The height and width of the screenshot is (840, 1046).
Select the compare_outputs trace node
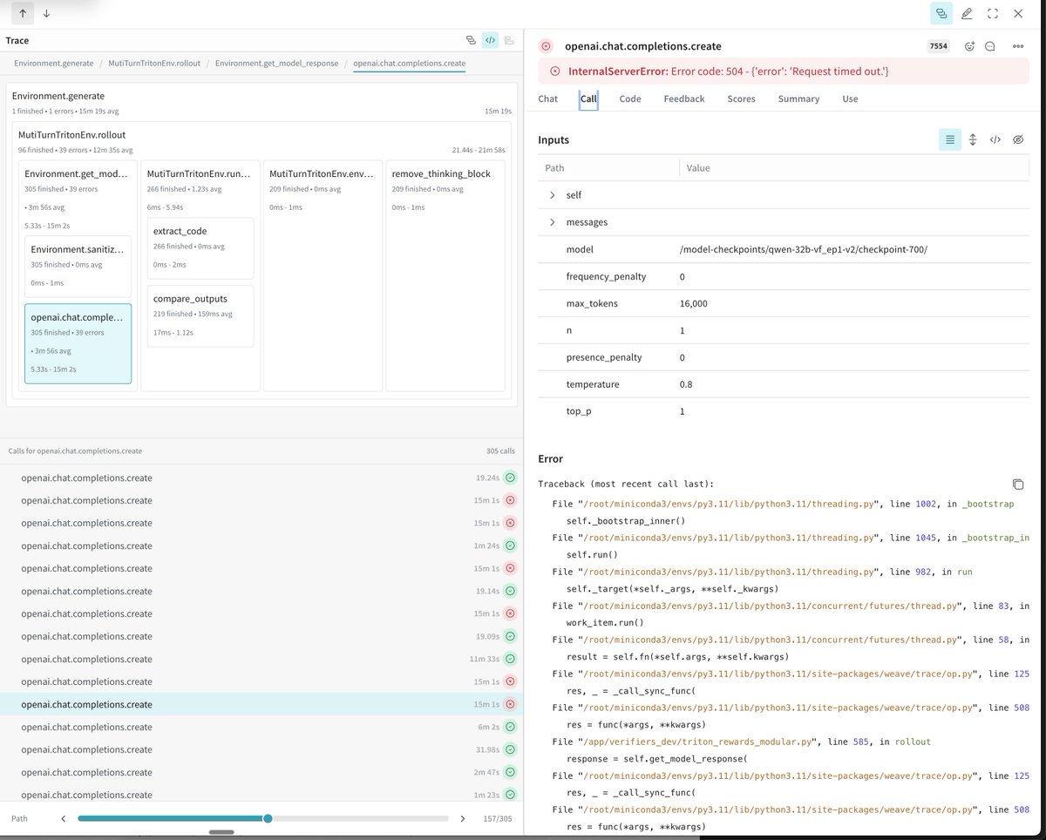click(x=200, y=315)
